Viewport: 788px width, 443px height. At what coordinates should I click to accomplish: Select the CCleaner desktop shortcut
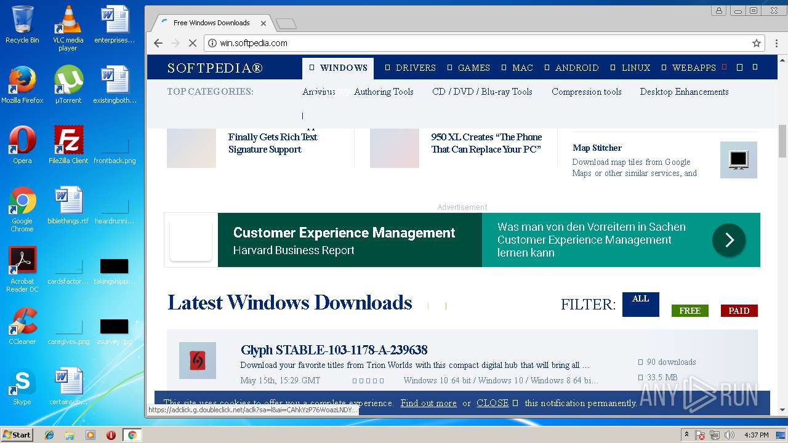pyautogui.click(x=22, y=326)
